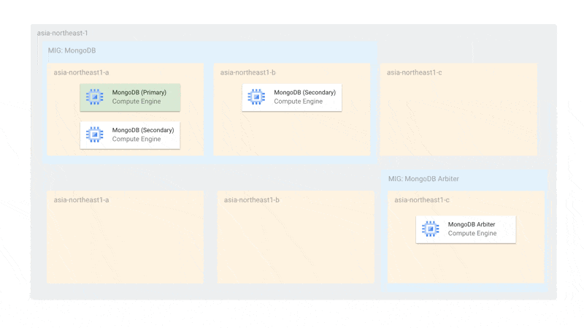Click the bottom row "asia-northeast1-b" zone label
This screenshot has height=328, width=584.
[x=251, y=199]
